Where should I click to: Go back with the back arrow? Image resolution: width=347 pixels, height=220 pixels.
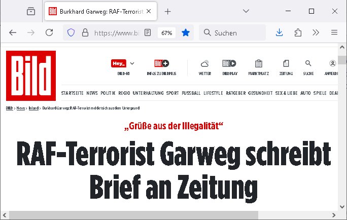13,33
